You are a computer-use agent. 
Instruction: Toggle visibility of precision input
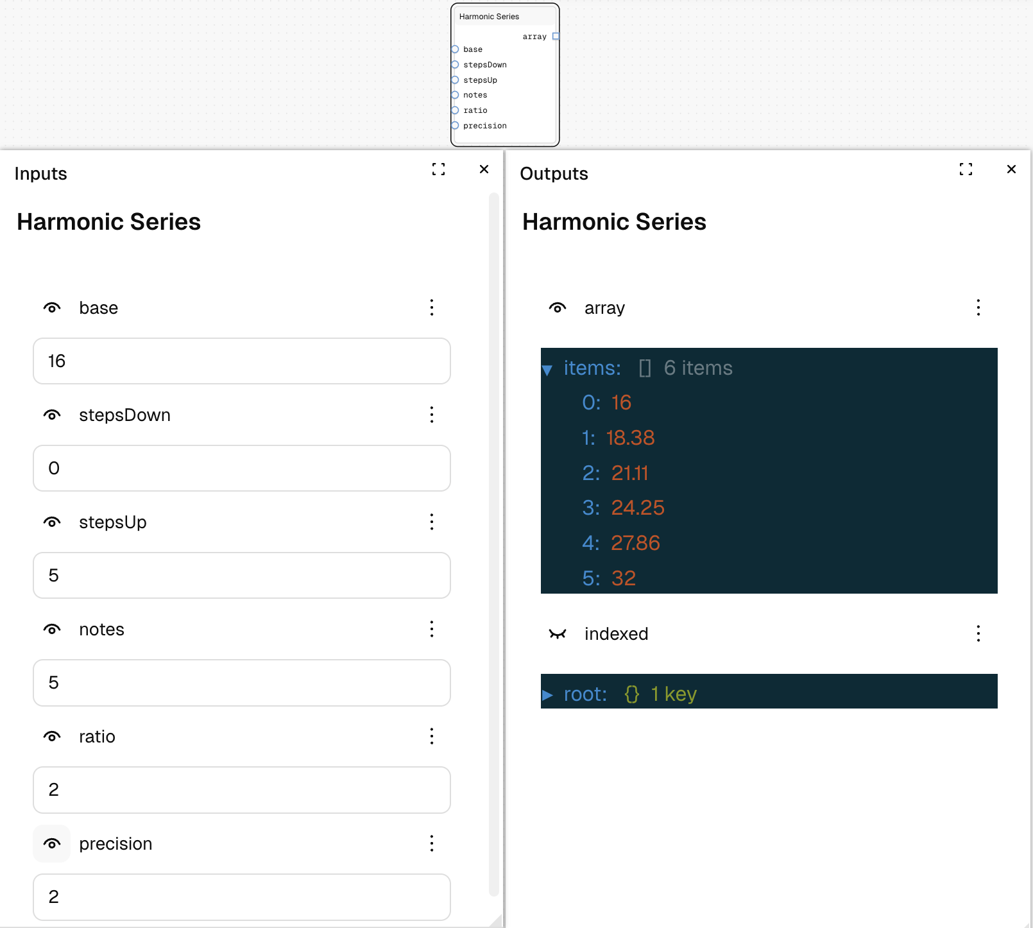tap(52, 844)
